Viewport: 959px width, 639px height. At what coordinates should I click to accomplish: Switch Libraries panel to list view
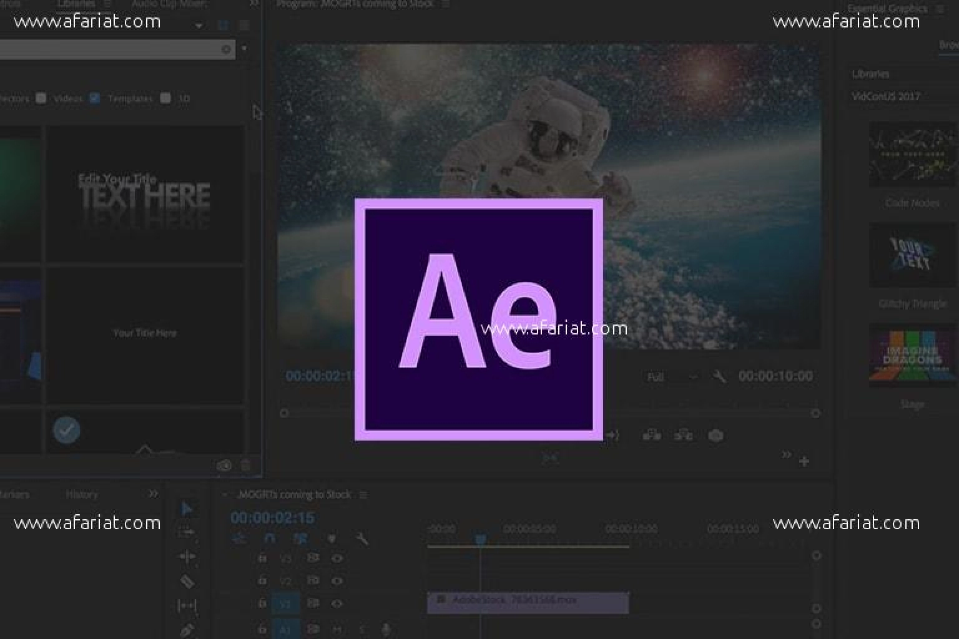click(x=244, y=26)
